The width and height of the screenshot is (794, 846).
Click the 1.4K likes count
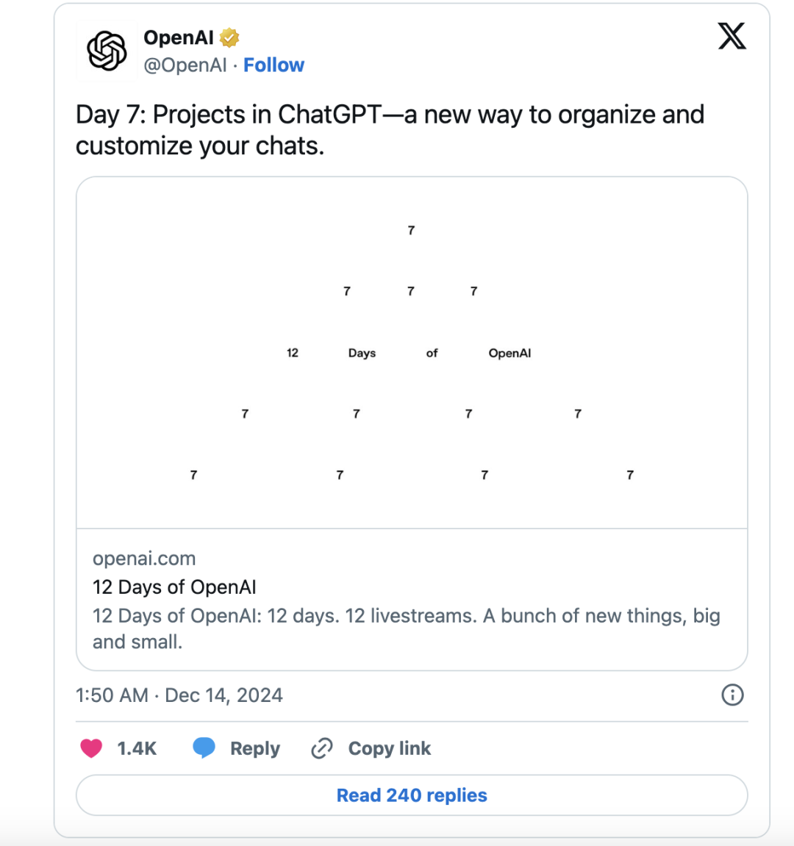pyautogui.click(x=137, y=748)
